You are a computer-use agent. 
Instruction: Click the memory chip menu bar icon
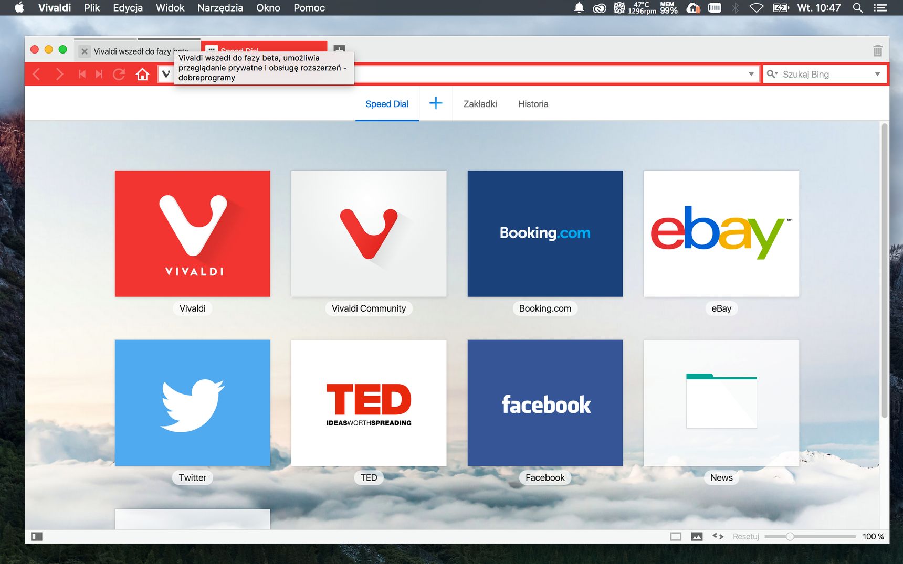click(x=715, y=8)
